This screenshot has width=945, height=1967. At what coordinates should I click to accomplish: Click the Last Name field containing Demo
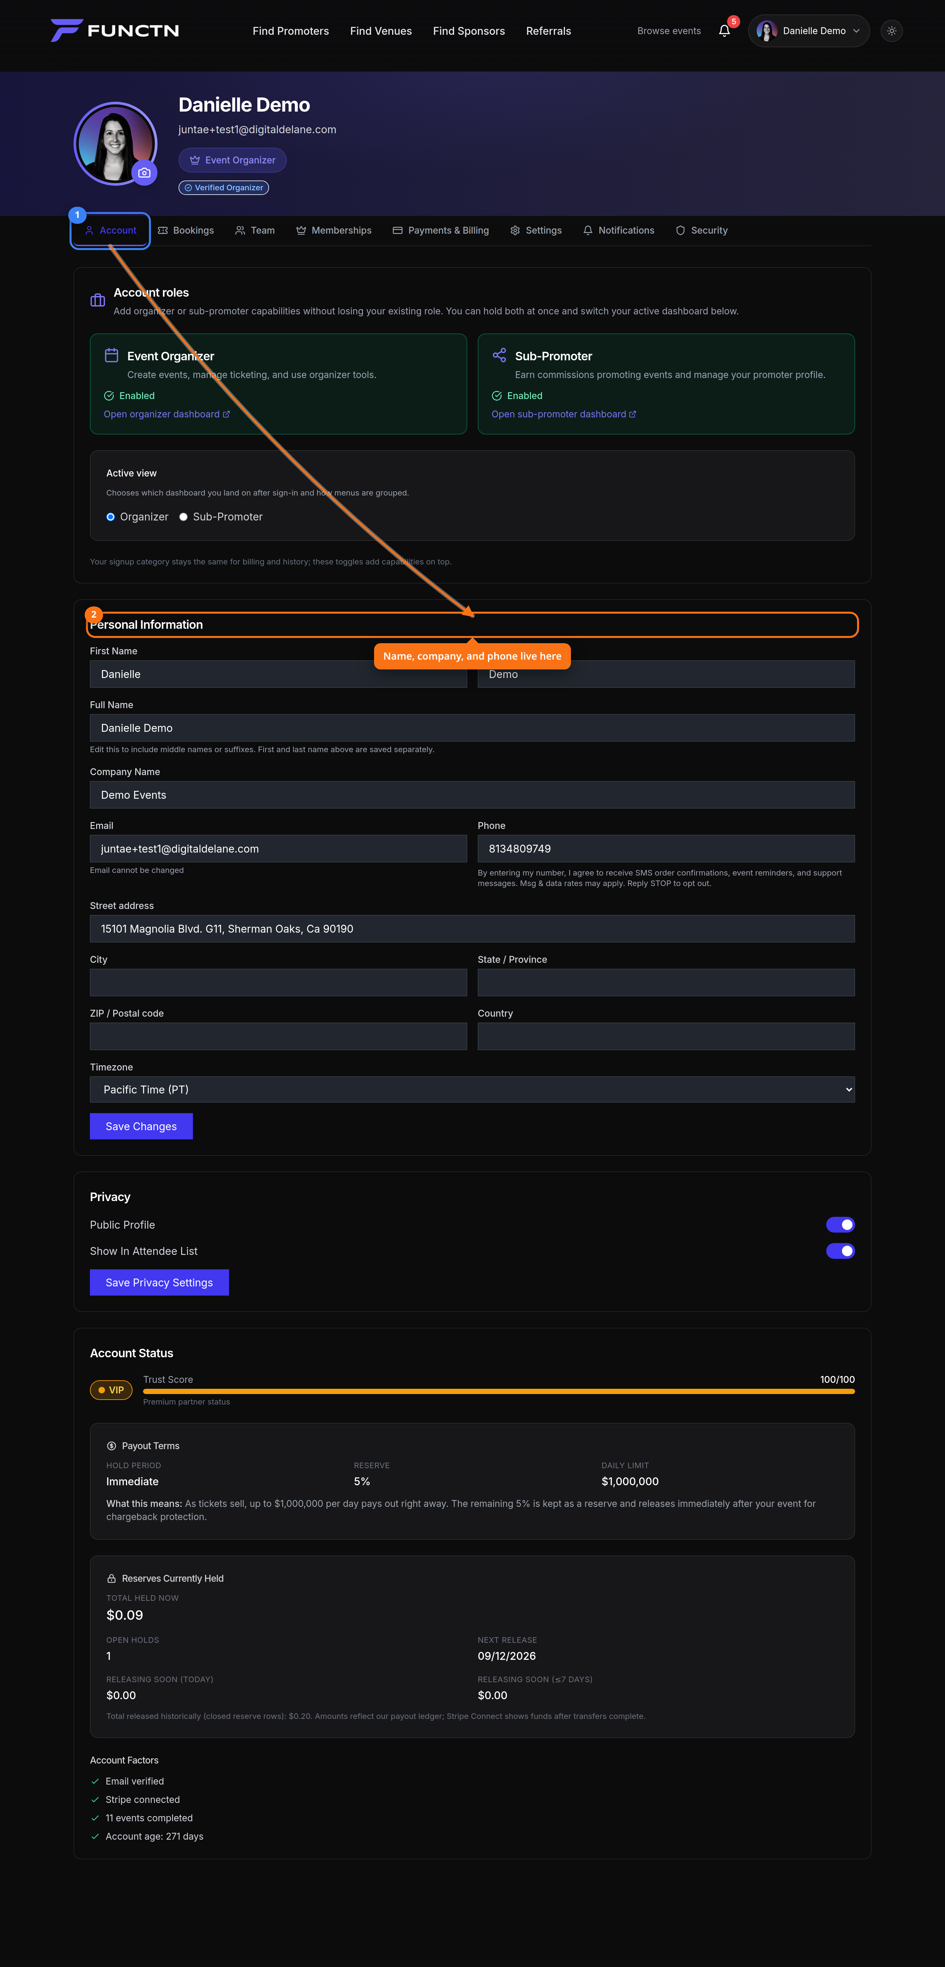[666, 674]
